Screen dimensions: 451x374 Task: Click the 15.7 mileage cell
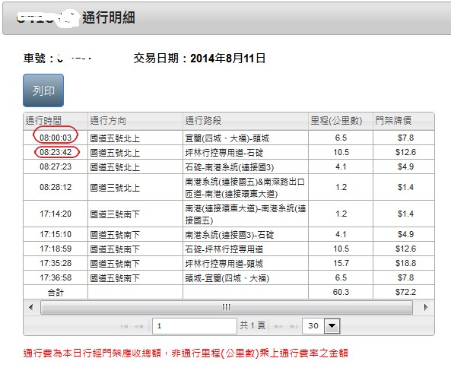(x=341, y=263)
